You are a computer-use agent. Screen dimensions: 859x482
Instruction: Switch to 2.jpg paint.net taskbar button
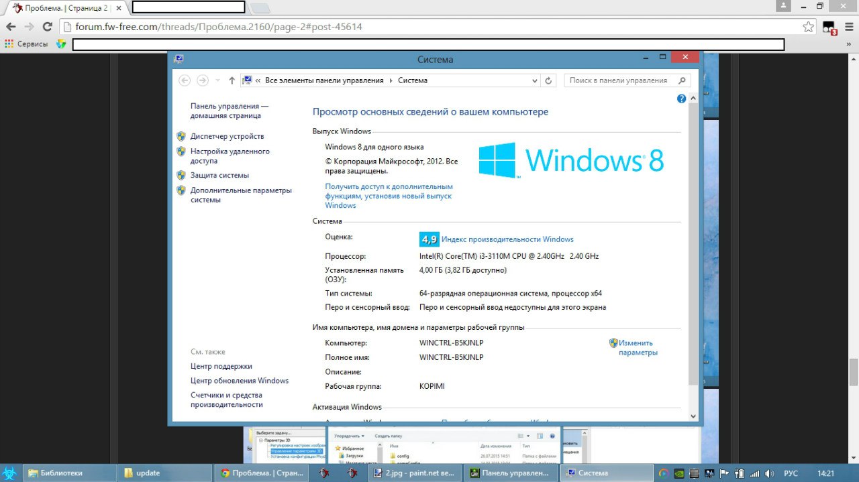(415, 473)
